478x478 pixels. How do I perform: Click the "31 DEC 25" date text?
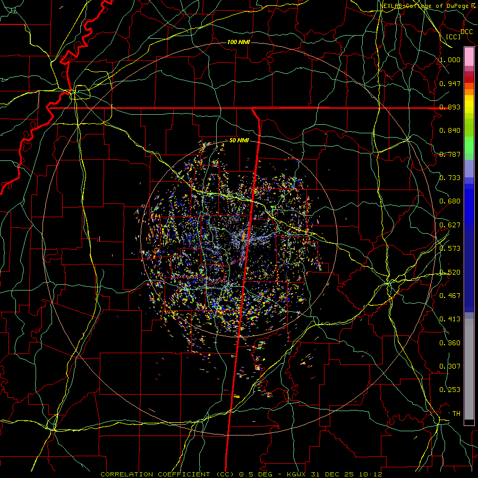click(x=332, y=474)
